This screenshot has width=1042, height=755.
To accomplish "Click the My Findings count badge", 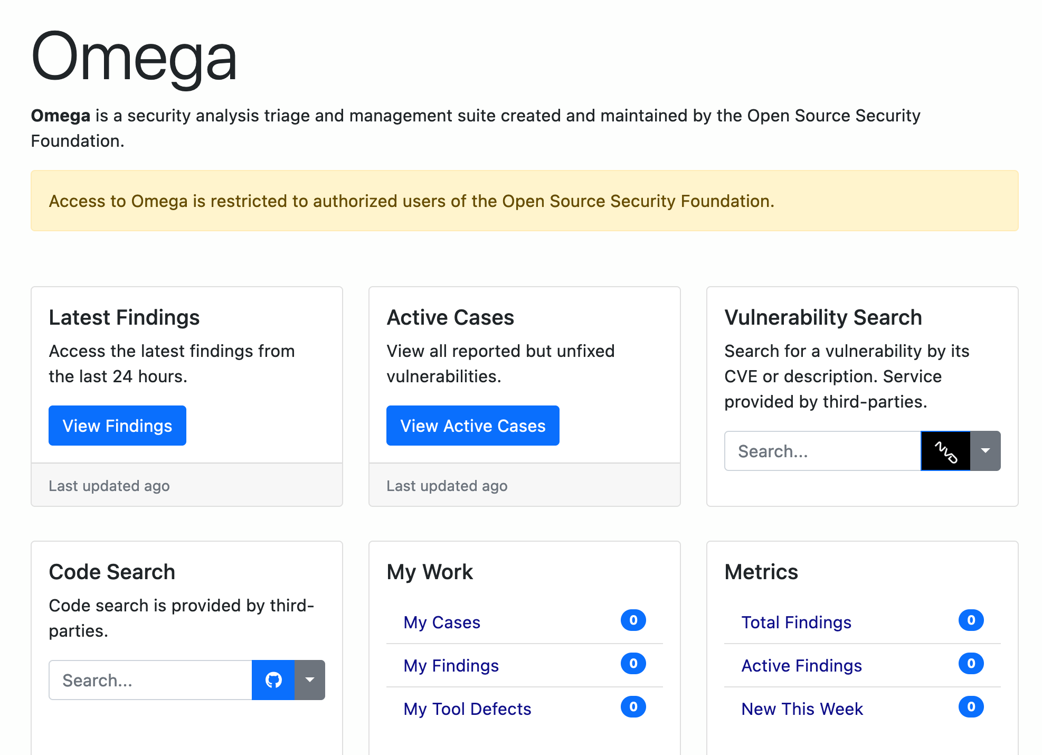I will click(x=633, y=664).
